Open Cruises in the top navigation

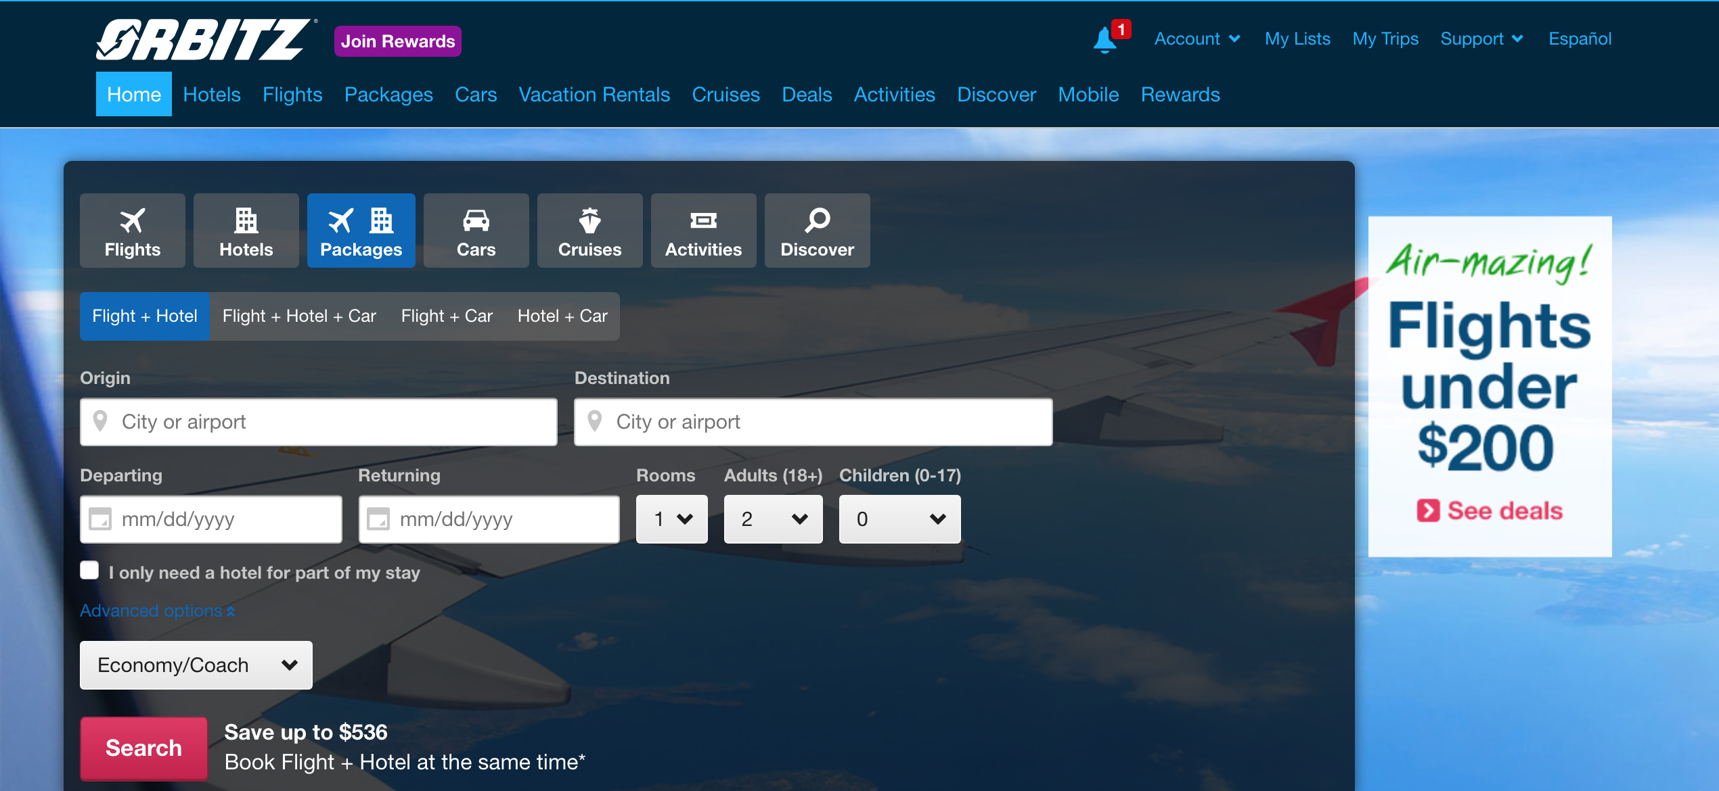tap(725, 94)
